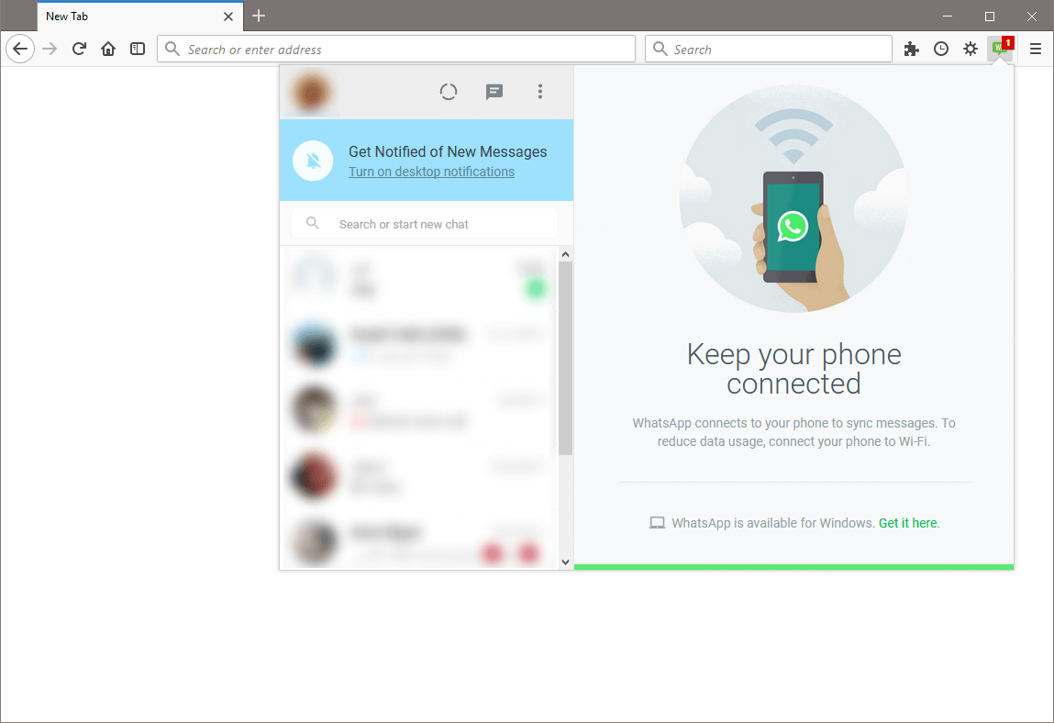Click the browser Search box
Image resolution: width=1054 pixels, height=723 pixels.
769,50
